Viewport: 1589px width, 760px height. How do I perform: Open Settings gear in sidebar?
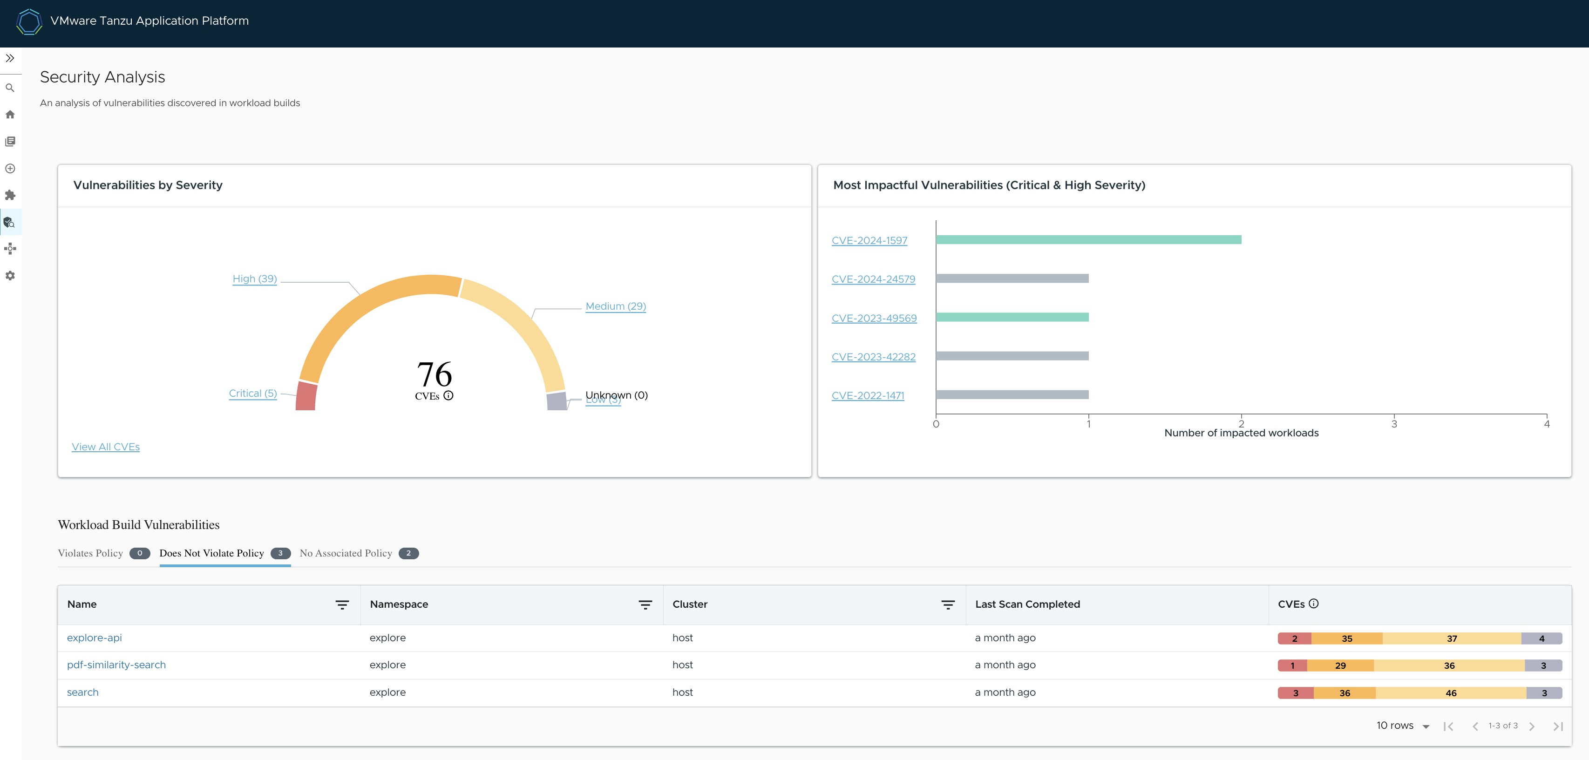[x=10, y=276]
